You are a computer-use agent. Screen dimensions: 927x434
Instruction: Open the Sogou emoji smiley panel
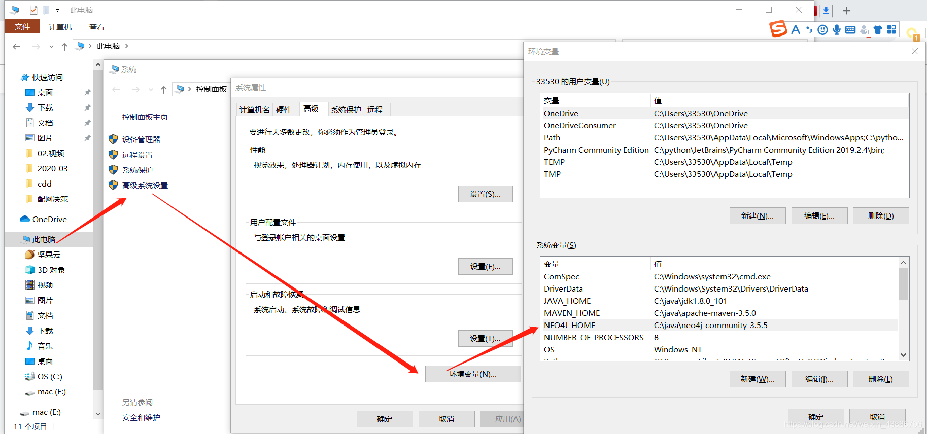tap(823, 30)
